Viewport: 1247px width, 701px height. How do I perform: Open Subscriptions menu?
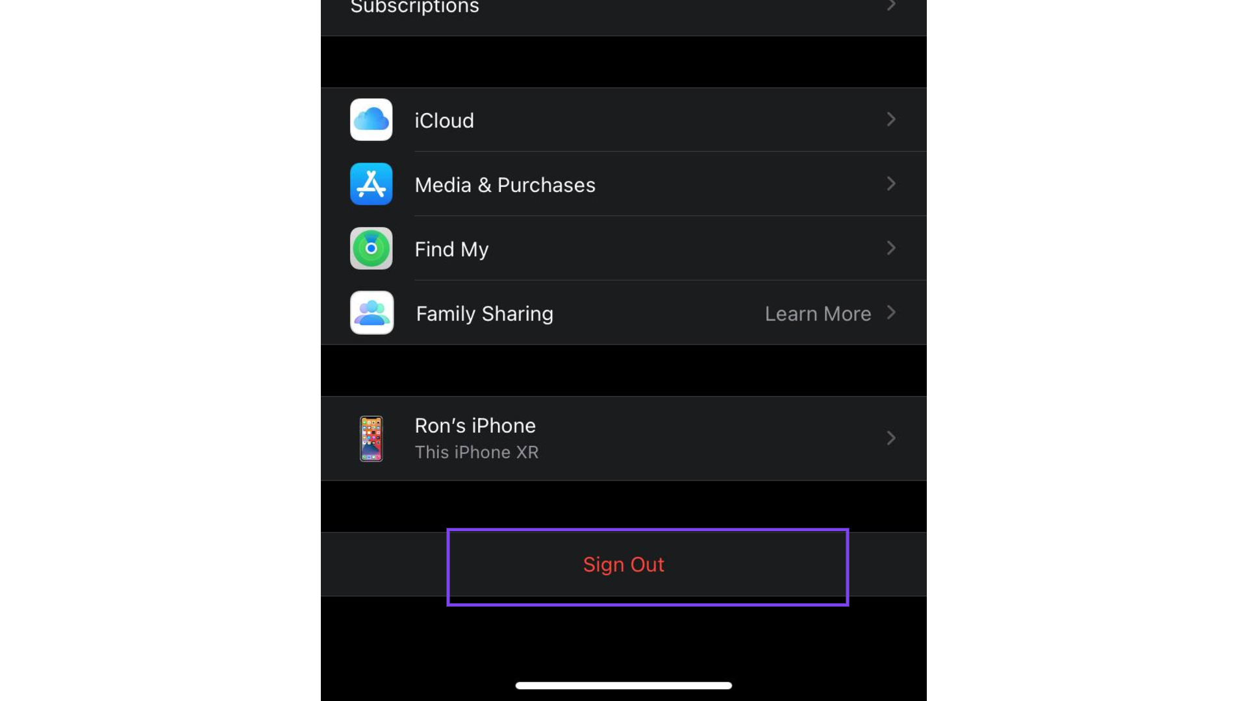[x=623, y=8]
